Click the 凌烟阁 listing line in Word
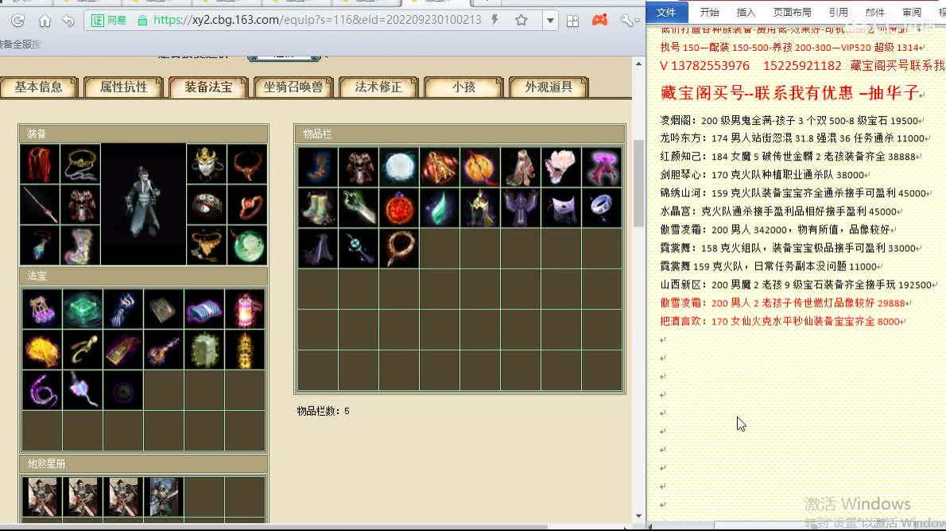Screen dimensions: 946x531 tap(791, 121)
